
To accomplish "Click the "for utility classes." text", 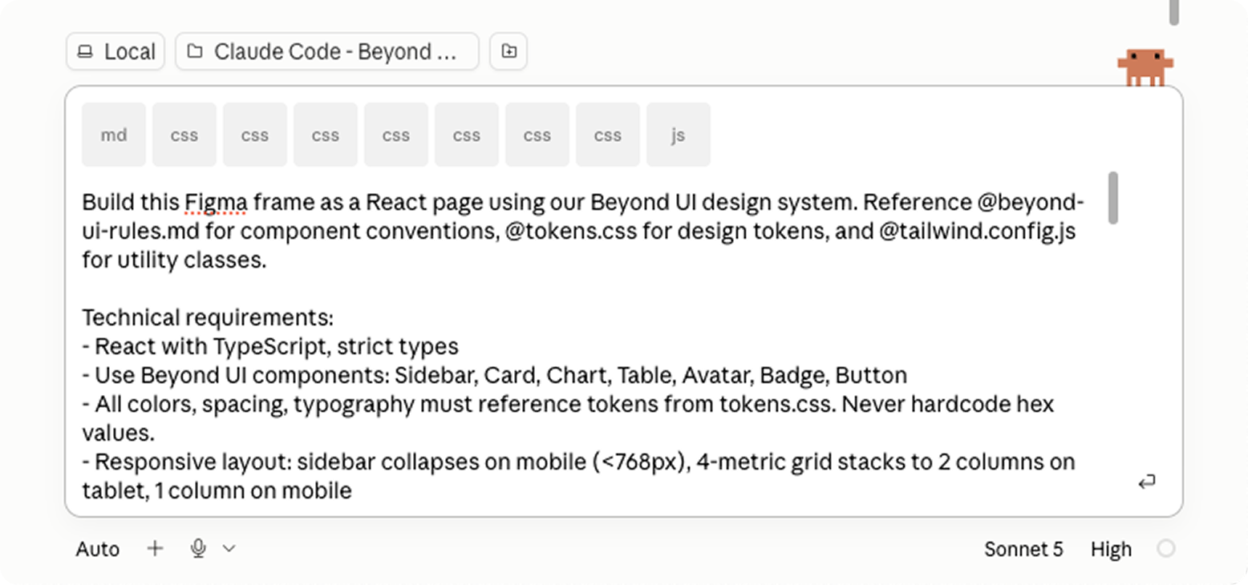I will click(174, 260).
